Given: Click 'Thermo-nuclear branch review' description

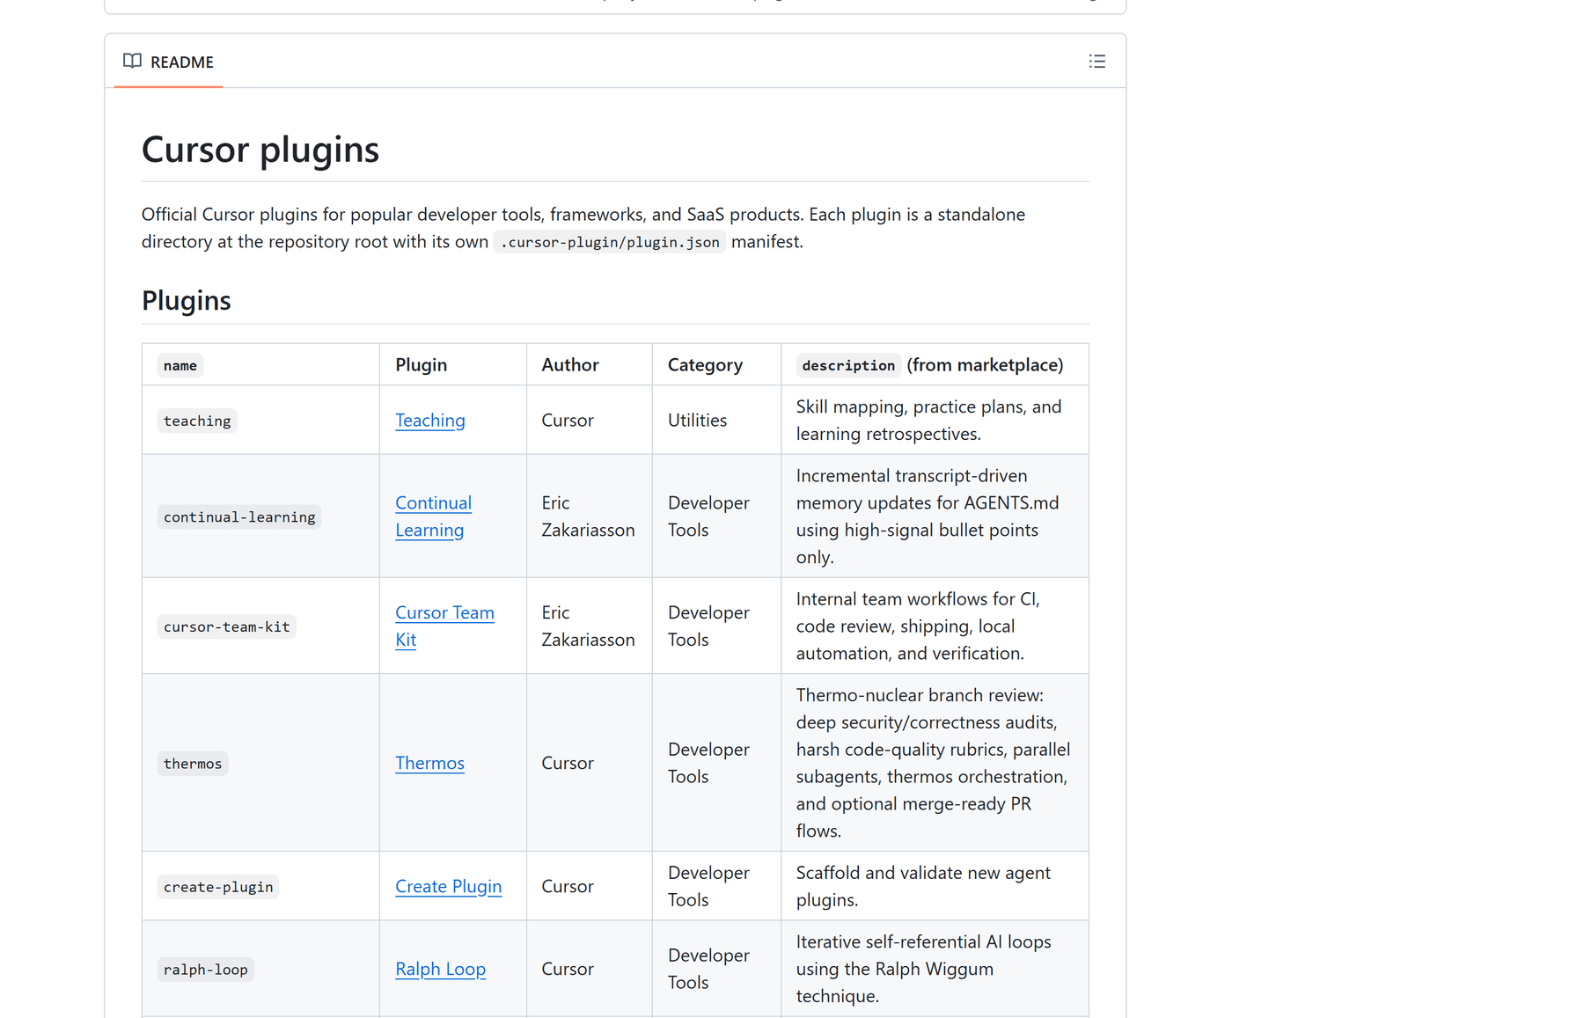Looking at the screenshot, I should pyautogui.click(x=933, y=763).
